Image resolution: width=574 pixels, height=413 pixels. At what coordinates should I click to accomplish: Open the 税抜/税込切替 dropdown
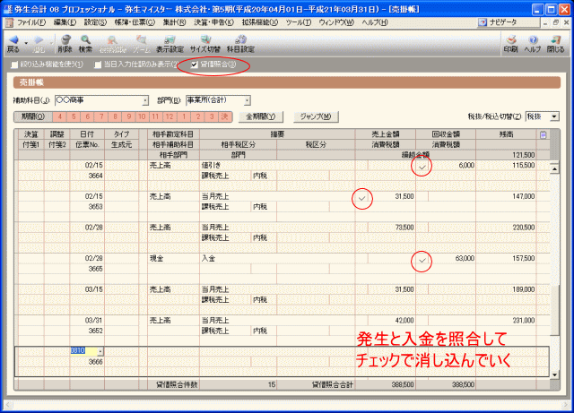point(553,116)
